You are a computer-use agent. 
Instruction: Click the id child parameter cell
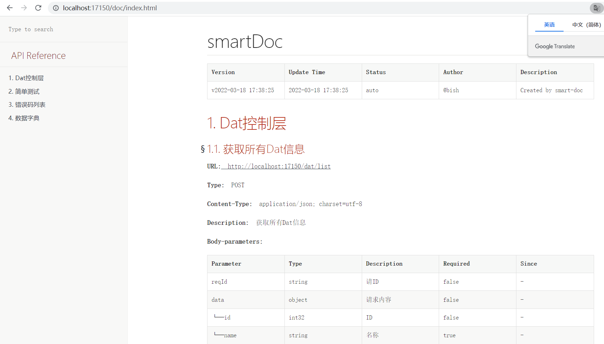point(246,318)
